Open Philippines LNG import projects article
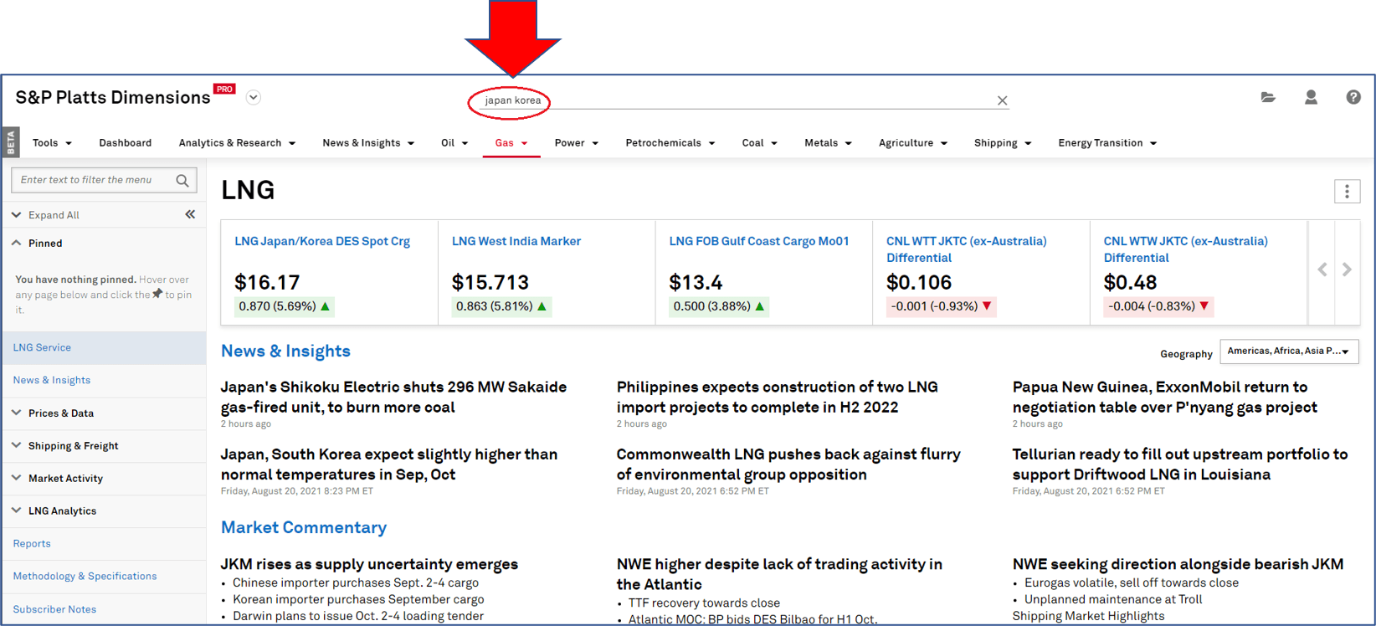1376x626 pixels. pos(778,398)
